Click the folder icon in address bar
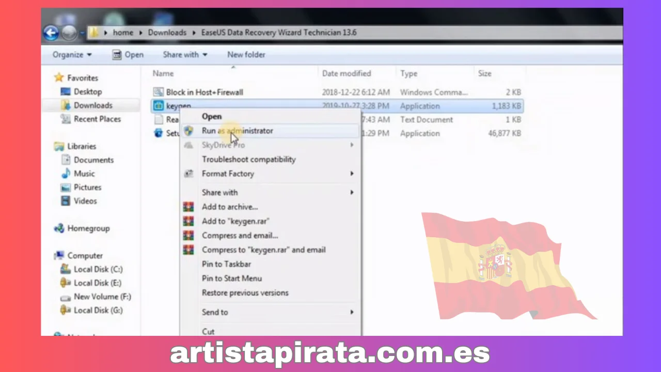The image size is (661, 372). click(x=93, y=33)
